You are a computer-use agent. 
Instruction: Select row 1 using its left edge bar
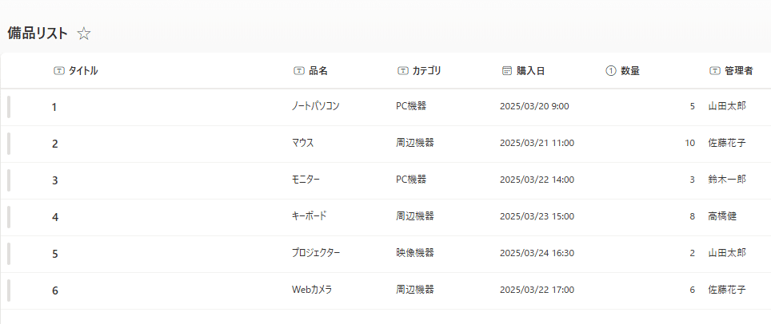click(x=9, y=107)
